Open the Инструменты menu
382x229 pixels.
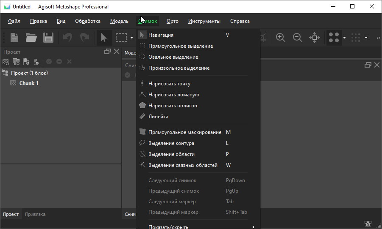(204, 21)
